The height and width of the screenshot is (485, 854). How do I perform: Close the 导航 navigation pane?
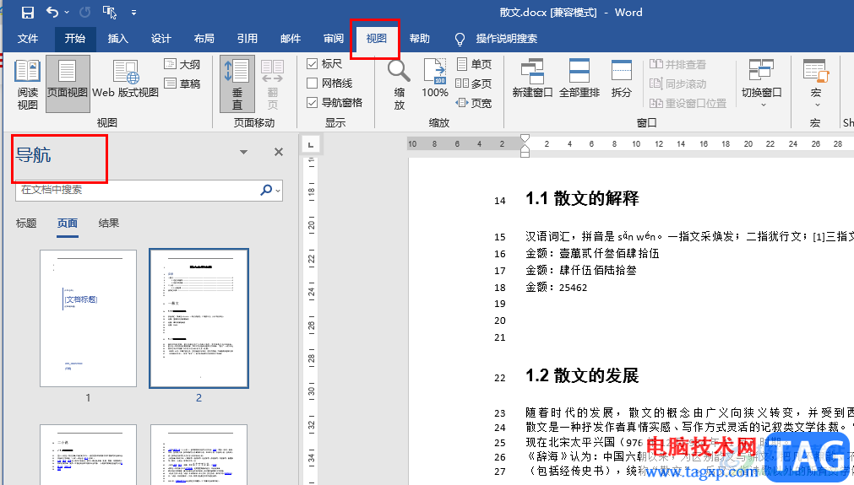point(279,152)
